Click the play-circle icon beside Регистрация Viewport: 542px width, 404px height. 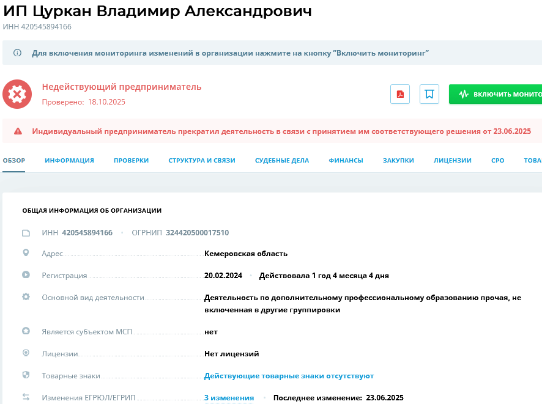coord(25,275)
